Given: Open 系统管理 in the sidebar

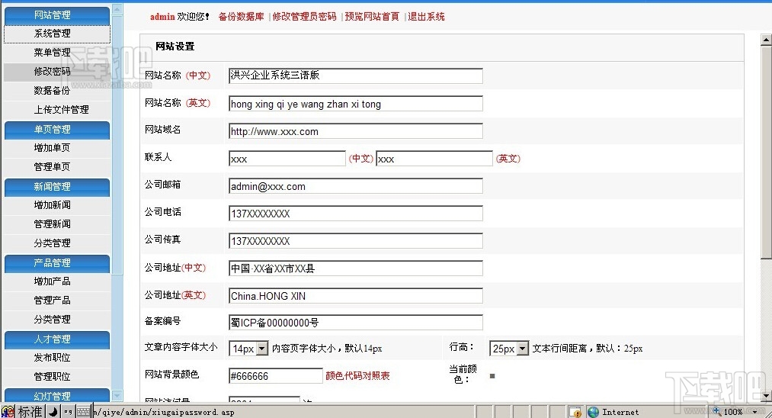Looking at the screenshot, I should 57,34.
